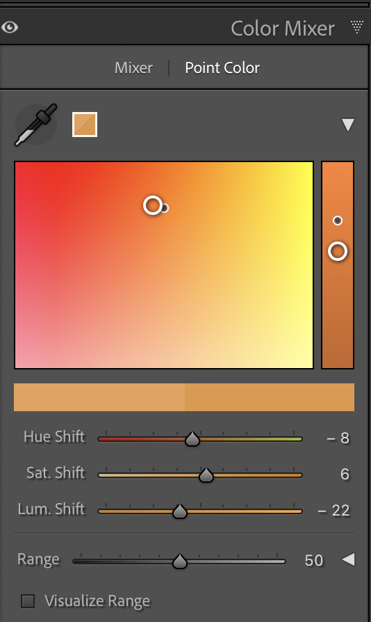The width and height of the screenshot is (371, 622).
Task: Toggle the Color Mixer panel visibility eye
Action: point(10,27)
